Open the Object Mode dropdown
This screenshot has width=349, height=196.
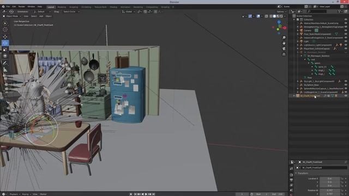tap(12, 16)
